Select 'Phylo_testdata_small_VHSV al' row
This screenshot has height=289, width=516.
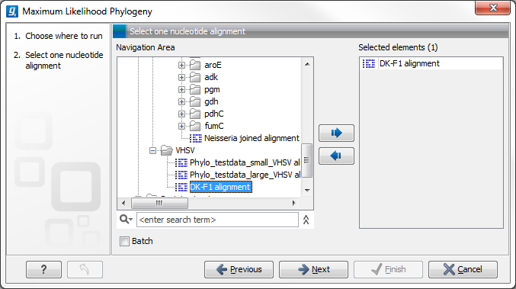click(x=245, y=162)
